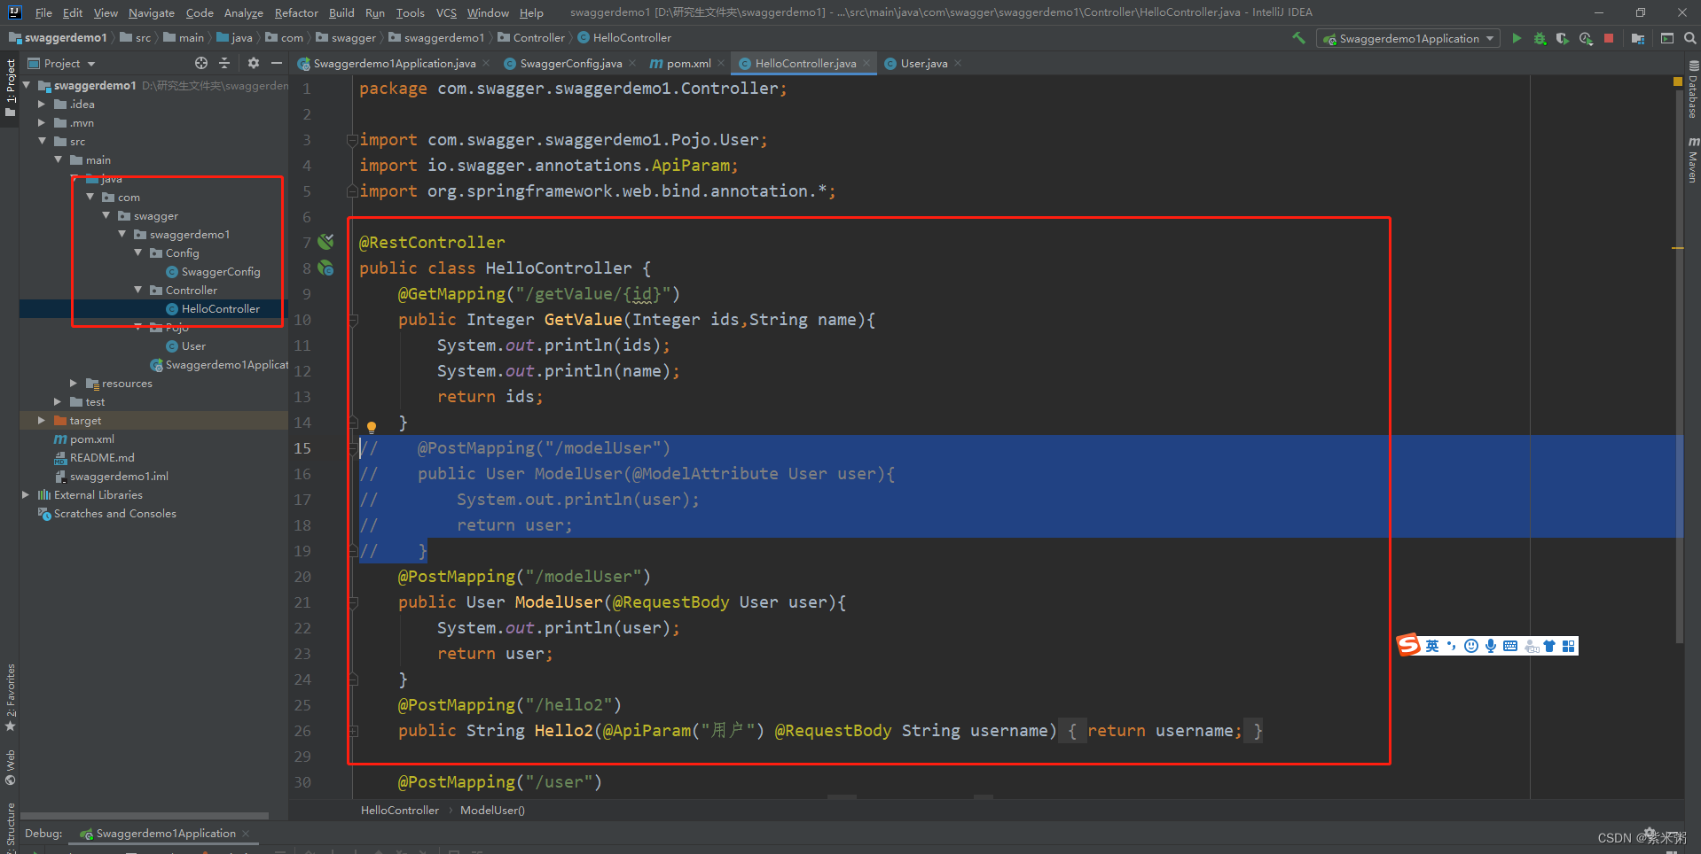Toggle the Structure tool window on the left
Image resolution: width=1701 pixels, height=854 pixels.
[x=9, y=824]
